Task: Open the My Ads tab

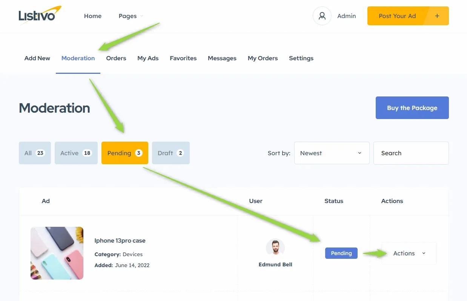Action: (148, 58)
